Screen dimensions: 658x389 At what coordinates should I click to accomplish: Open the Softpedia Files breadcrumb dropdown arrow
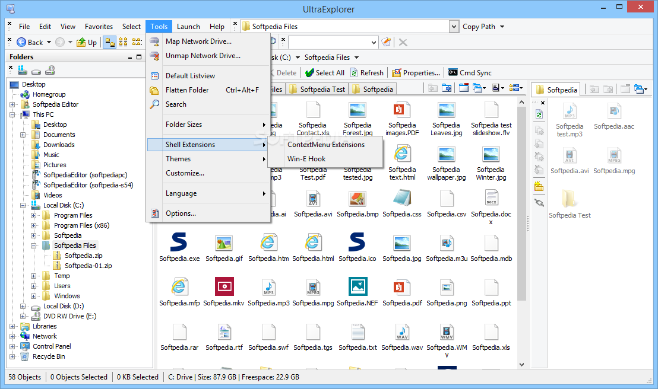pos(357,58)
